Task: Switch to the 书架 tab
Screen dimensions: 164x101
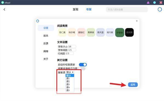Action: tap(89, 10)
